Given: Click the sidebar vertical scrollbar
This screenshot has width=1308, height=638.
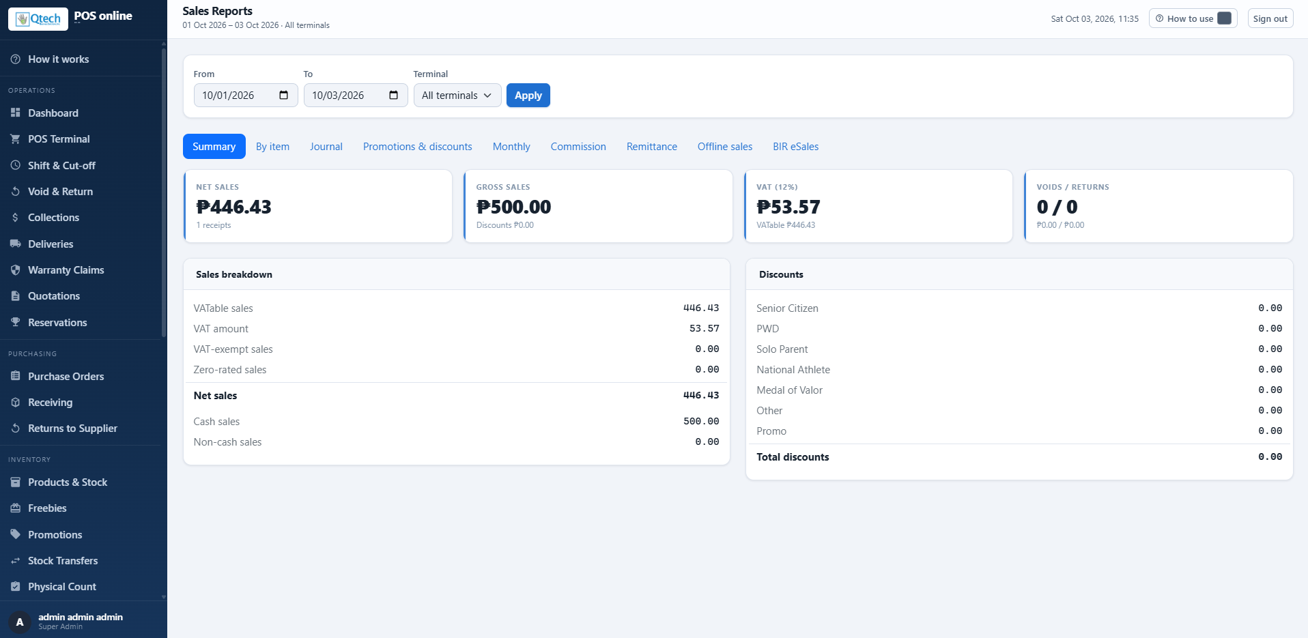Looking at the screenshot, I should [x=164, y=191].
